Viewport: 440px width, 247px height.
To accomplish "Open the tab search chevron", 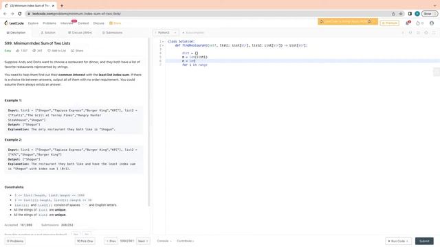I will click(435, 5).
